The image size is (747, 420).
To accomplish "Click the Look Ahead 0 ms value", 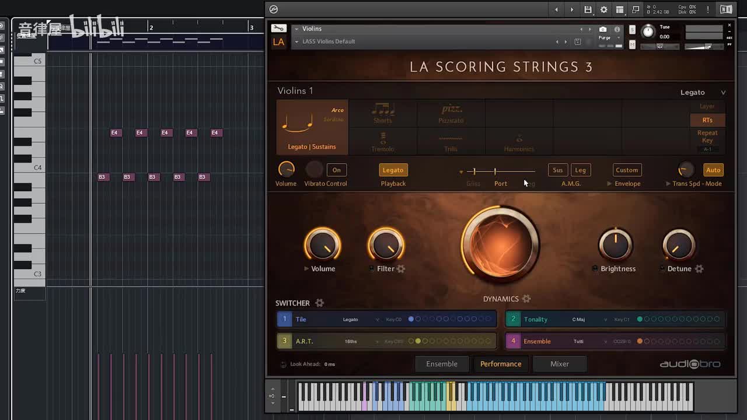I will [329, 364].
